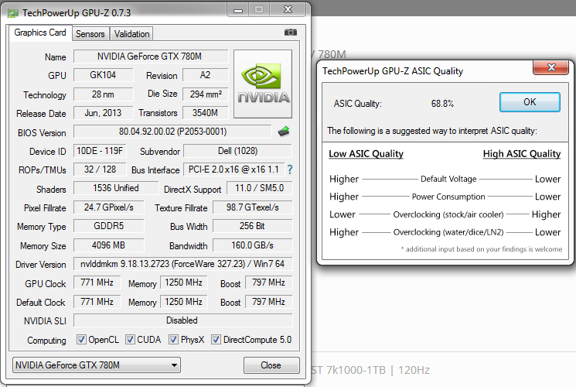Screen dimensions: 576x387
Task: Click the Bus Interface field PCI-E 2.0
Action: [233, 170]
